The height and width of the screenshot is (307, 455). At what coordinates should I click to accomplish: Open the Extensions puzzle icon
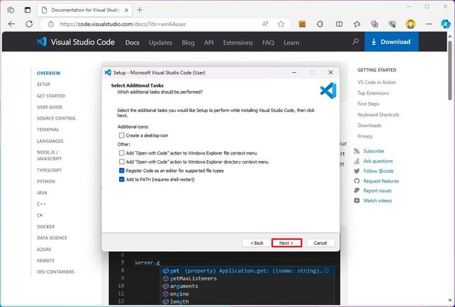pos(320,24)
